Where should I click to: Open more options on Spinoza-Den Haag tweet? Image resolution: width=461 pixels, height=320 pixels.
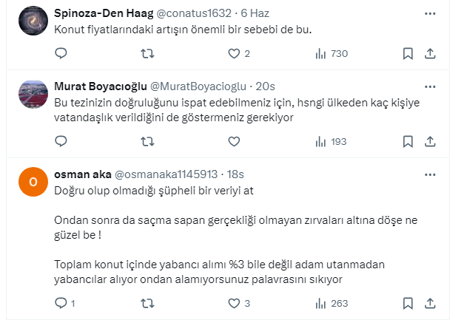pos(430,13)
